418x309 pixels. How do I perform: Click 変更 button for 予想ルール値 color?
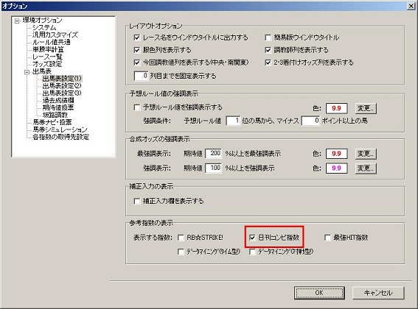[366, 108]
